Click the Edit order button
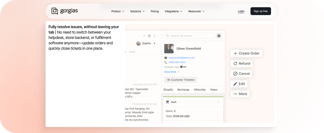The width and height of the screenshot is (324, 133). pyautogui.click(x=239, y=84)
